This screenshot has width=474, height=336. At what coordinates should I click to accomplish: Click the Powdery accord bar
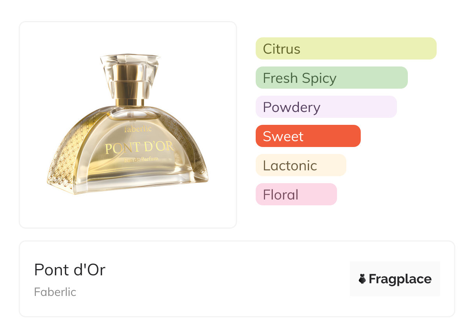[326, 107]
